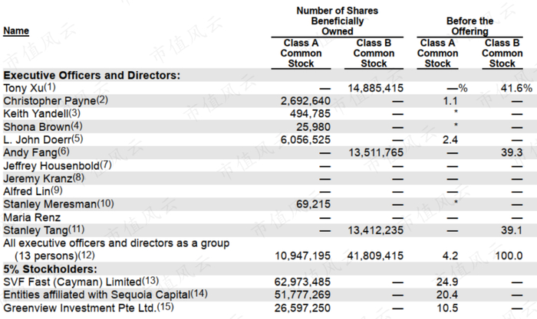This screenshot has width=537, height=319.
Task: Click the underlined Name column header
Action: tap(16, 31)
